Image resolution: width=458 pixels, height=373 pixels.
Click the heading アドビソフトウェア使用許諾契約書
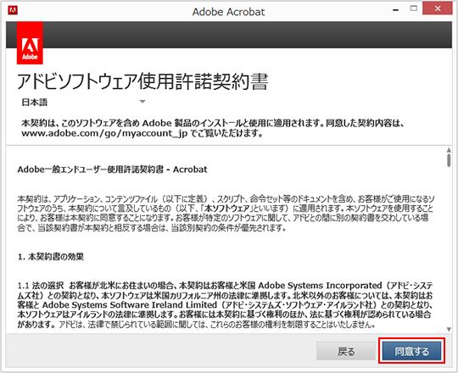pos(142,81)
